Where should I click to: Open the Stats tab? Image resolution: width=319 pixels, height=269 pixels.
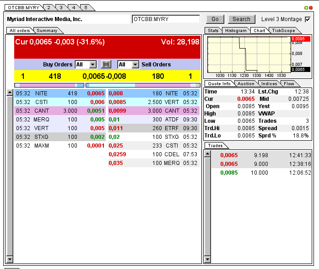213,31
